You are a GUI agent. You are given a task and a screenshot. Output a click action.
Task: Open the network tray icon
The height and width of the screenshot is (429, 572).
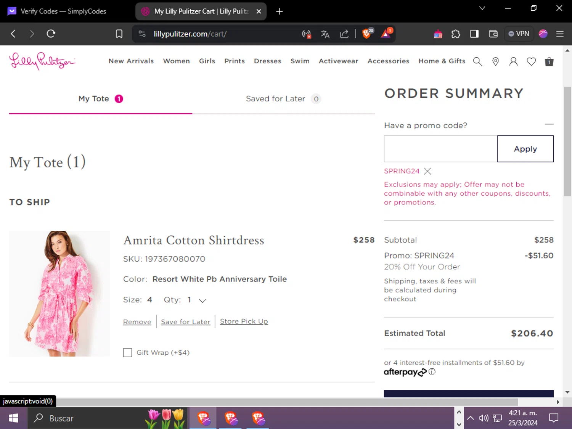click(x=497, y=418)
